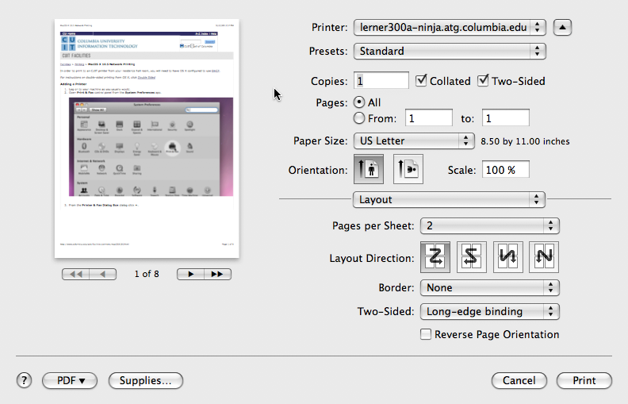The width and height of the screenshot is (628, 404).
Task: Open the Layout options pane dropdown
Action: pos(449,199)
